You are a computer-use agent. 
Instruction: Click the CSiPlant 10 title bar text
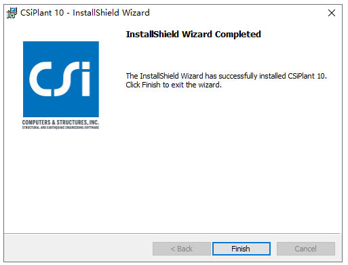coord(85,13)
